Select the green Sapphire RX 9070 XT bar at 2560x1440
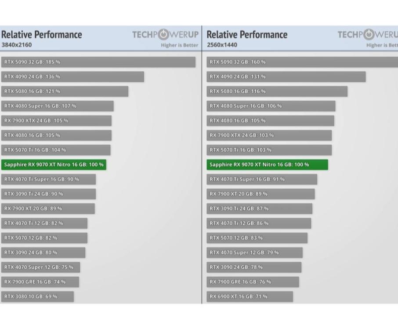The image size is (398, 330). 267,165
